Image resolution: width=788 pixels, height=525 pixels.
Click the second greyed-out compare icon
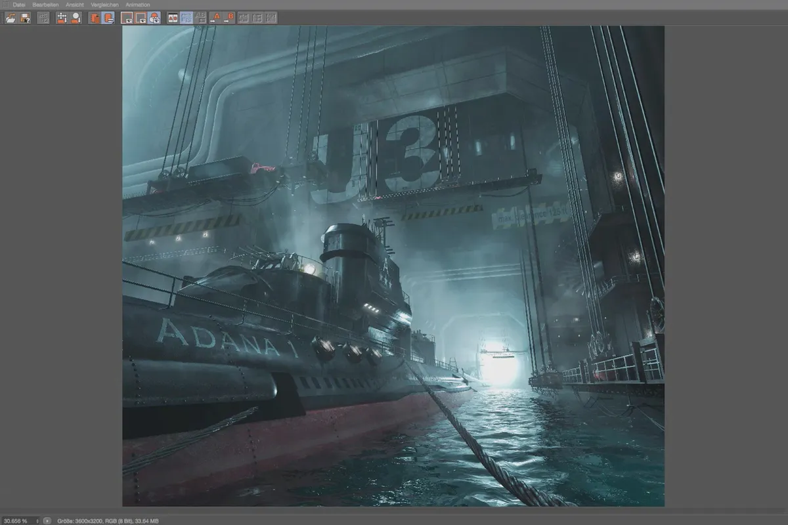click(257, 18)
